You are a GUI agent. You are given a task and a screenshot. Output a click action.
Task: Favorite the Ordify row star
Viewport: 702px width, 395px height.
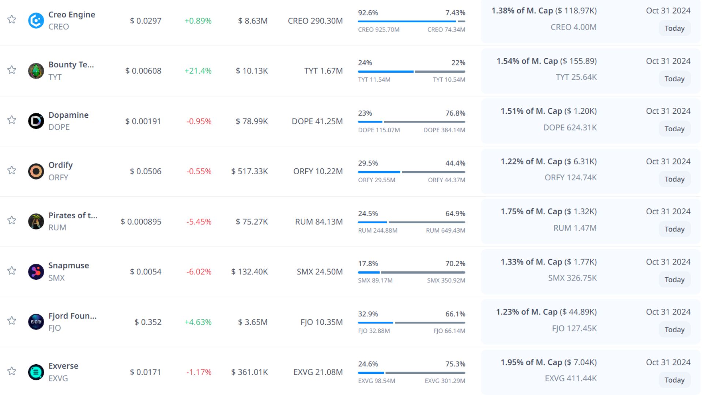12,170
